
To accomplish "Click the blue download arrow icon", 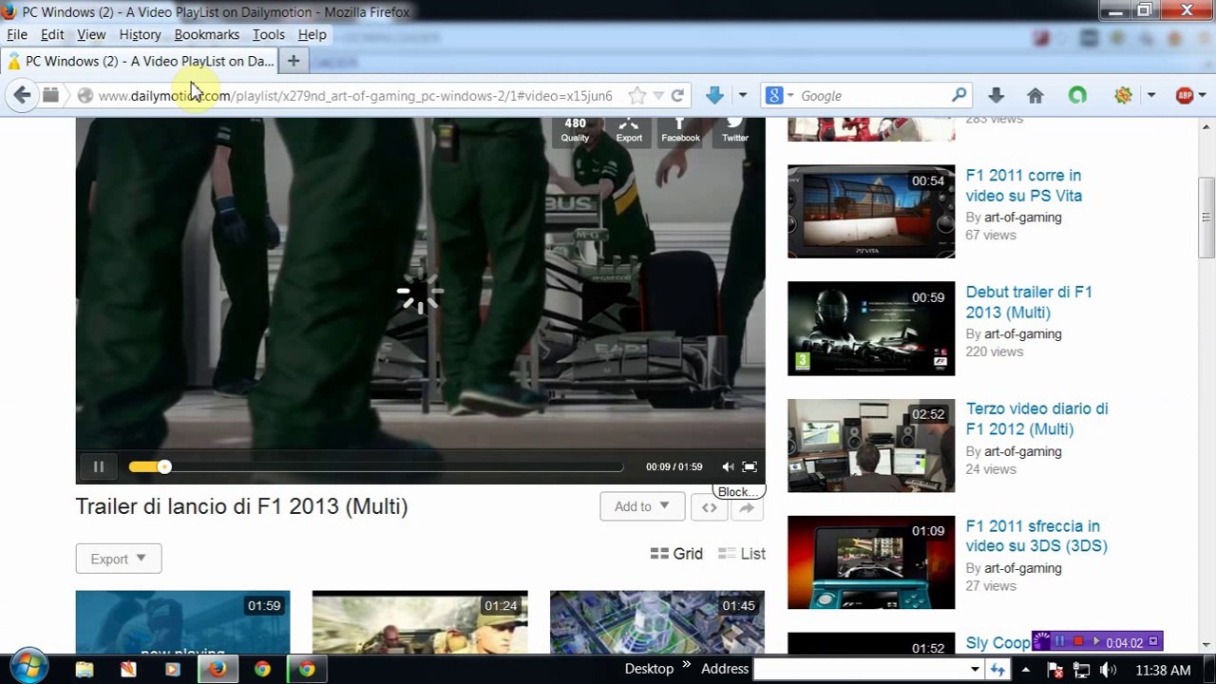I will coord(715,95).
